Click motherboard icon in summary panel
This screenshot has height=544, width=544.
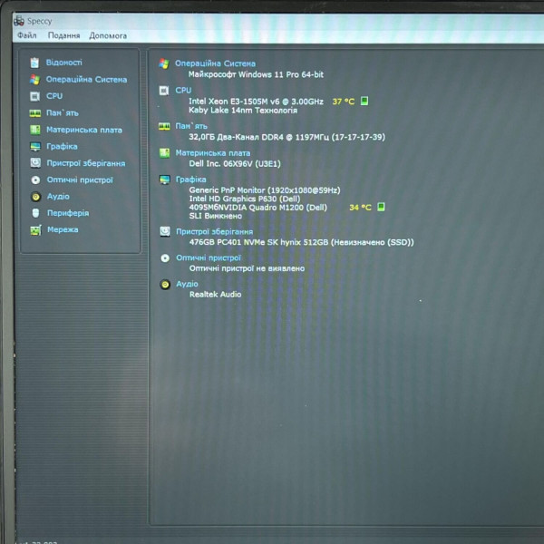tap(164, 153)
